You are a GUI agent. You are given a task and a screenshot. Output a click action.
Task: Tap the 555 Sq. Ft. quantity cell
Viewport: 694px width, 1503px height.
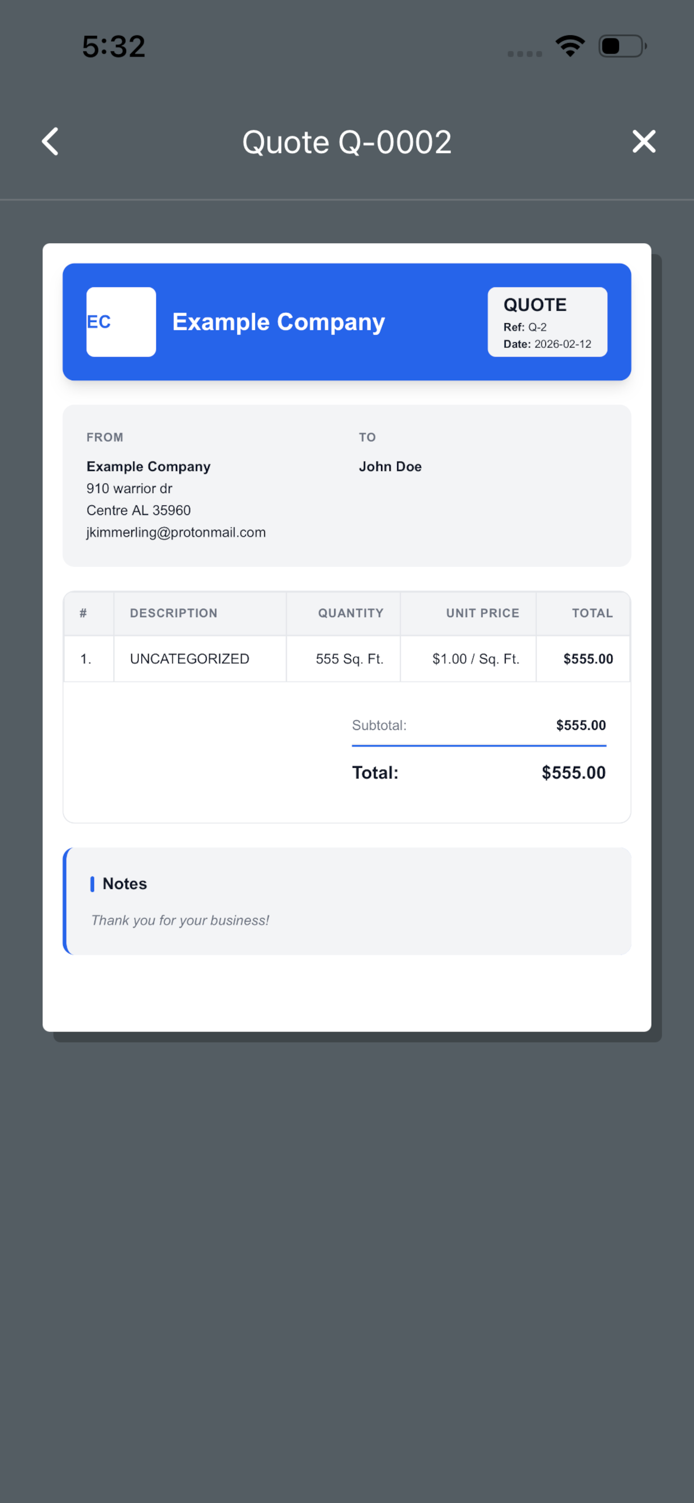pos(349,659)
